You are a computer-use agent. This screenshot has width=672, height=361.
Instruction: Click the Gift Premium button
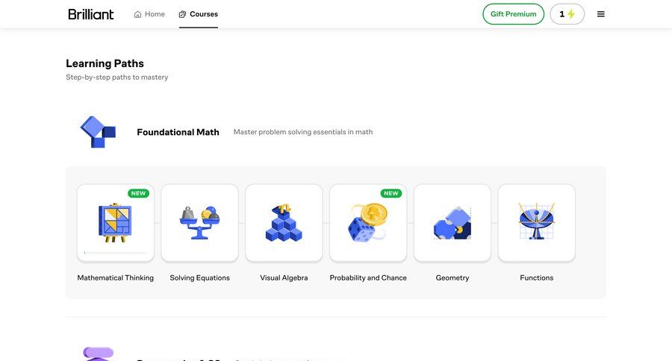click(x=513, y=14)
